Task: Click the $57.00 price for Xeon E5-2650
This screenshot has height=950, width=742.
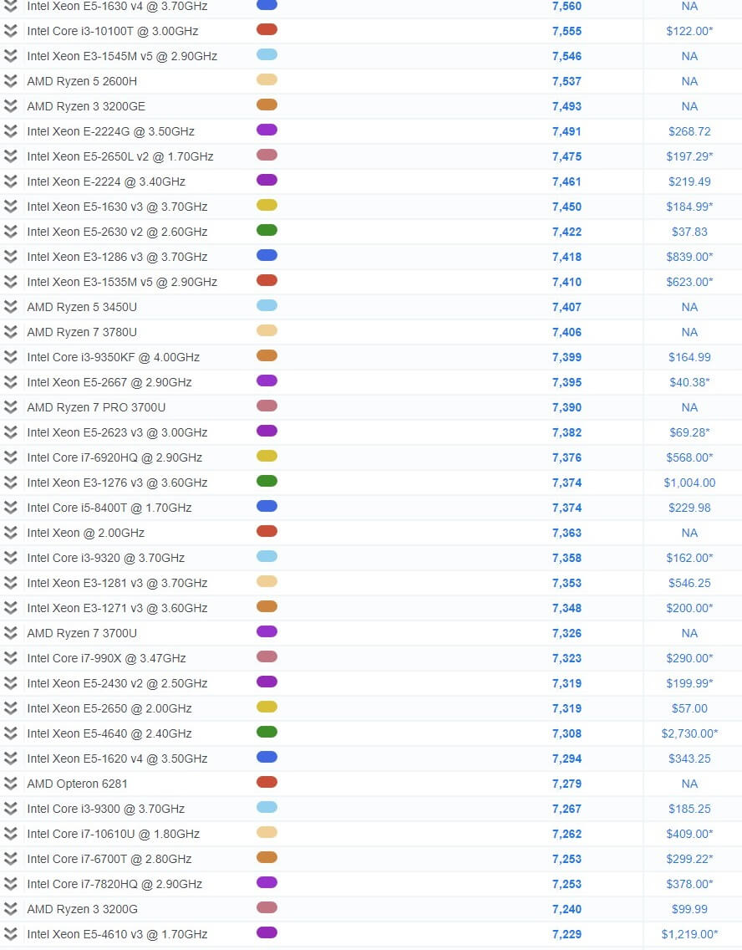Action: (x=689, y=708)
